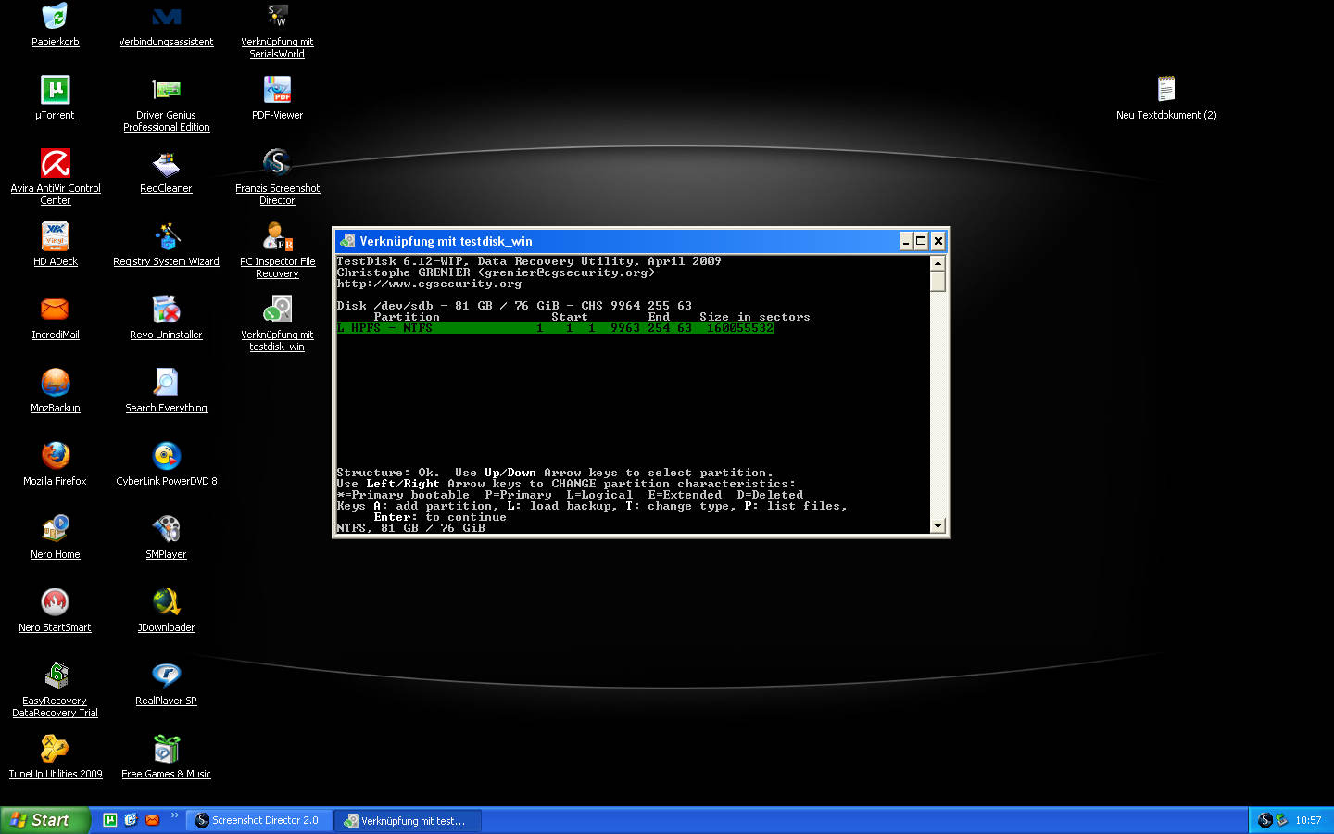Viewport: 1334px width, 834px height.
Task: Click the highlighted HPFS - NTFS partition row
Action: point(555,328)
